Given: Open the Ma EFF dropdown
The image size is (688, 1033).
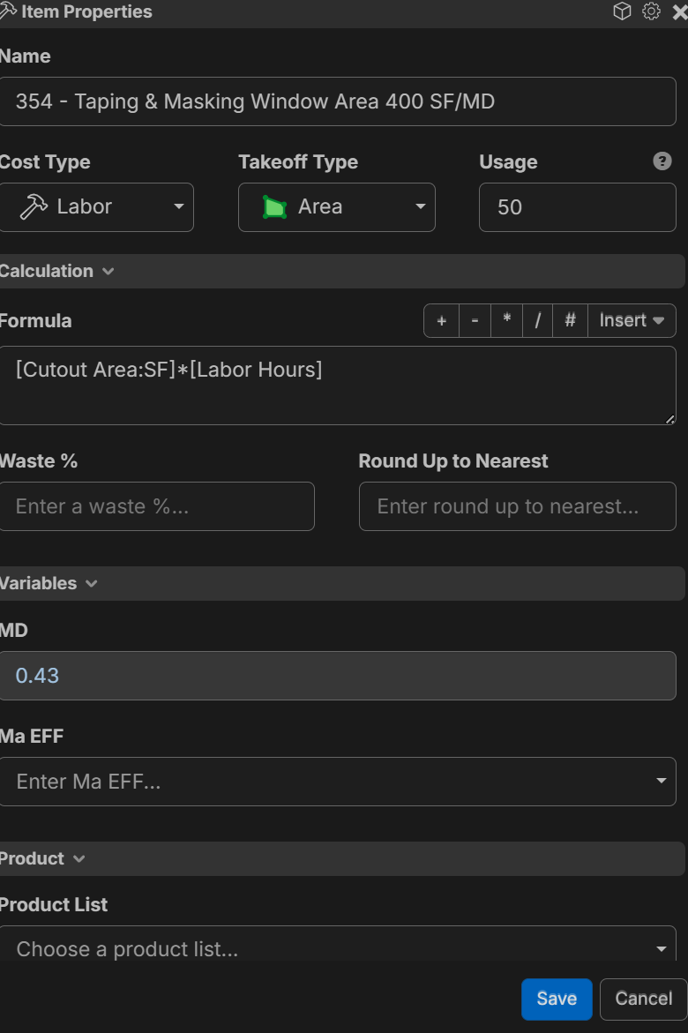Looking at the screenshot, I should coord(337,782).
